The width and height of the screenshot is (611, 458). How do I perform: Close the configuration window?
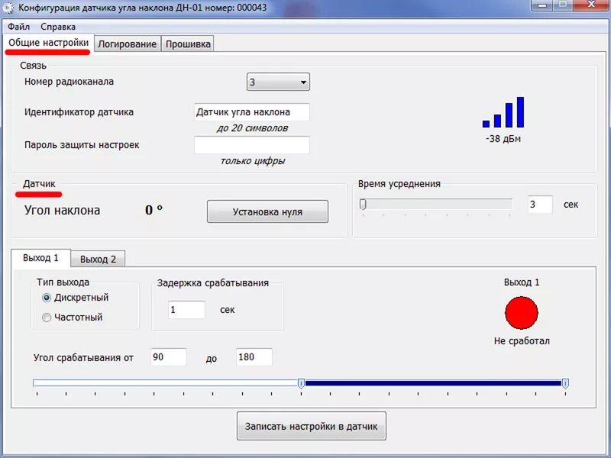591,5
